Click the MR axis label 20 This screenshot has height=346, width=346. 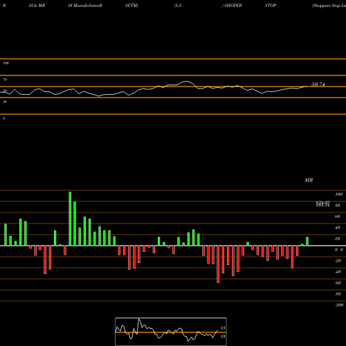[x=338, y=239]
